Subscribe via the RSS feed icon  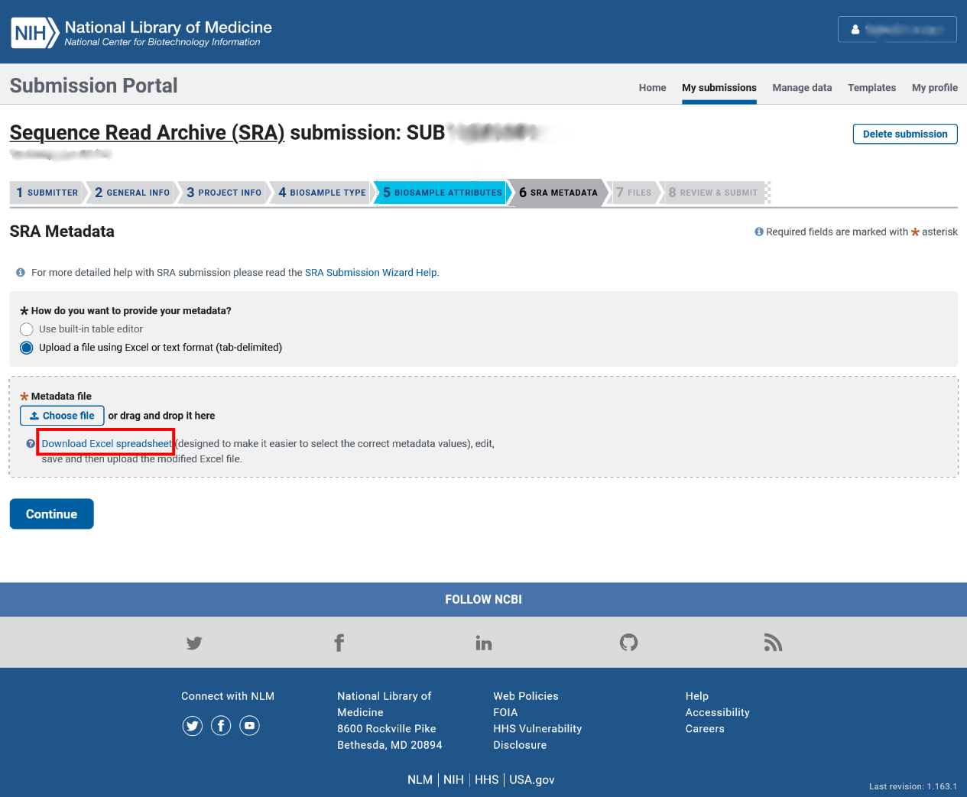tap(773, 643)
